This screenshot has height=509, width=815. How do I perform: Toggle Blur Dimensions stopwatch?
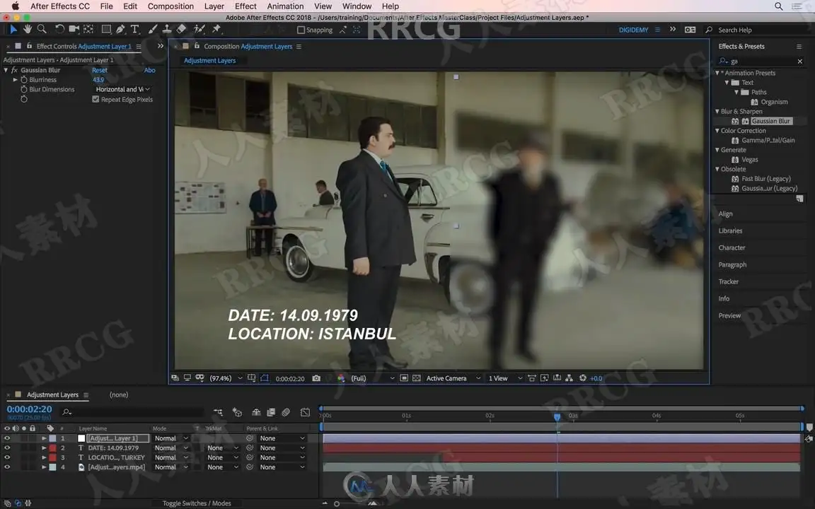coord(24,89)
